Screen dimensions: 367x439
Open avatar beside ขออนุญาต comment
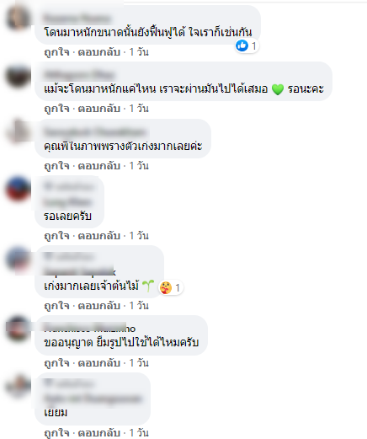pos(18,328)
